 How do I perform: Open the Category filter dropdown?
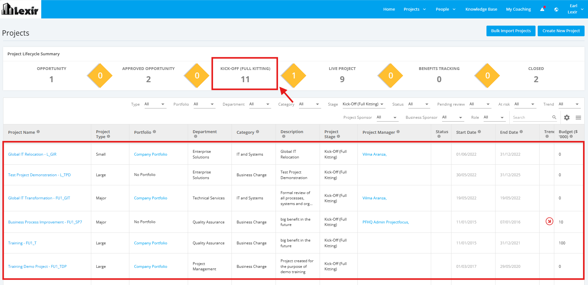309,104
